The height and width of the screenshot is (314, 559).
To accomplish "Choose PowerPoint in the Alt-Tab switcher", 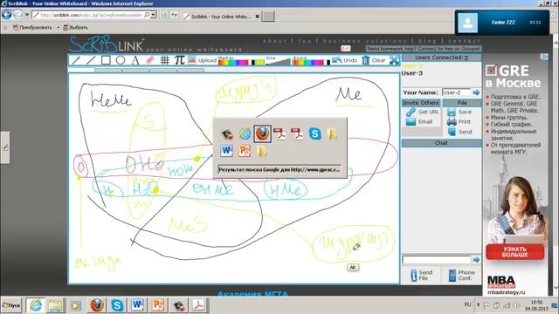I will tap(245, 151).
